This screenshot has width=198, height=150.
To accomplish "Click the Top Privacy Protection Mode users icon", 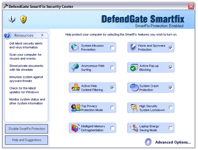I will 75,108.
